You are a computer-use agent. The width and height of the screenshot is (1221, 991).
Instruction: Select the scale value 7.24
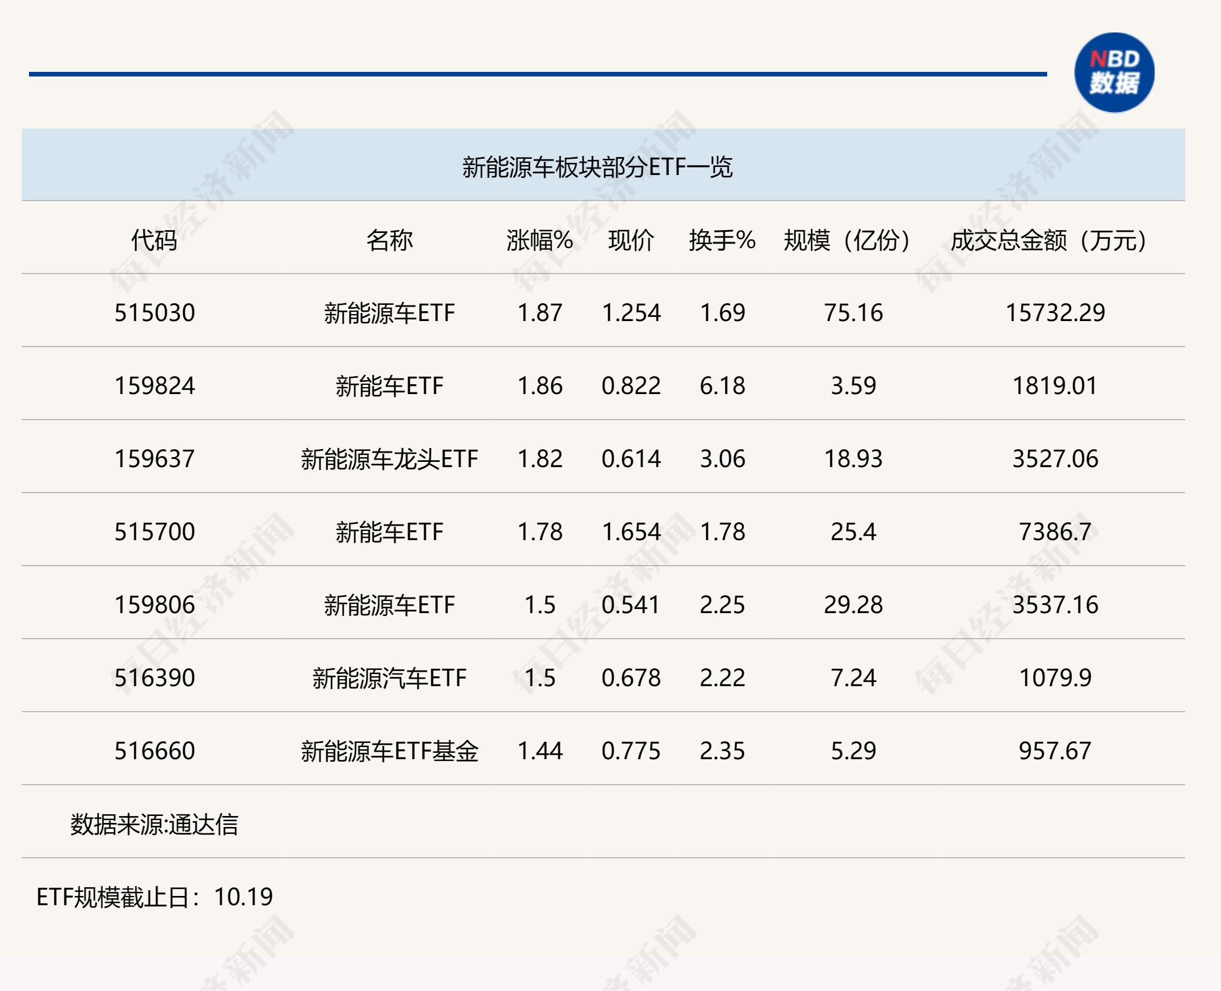coord(853,678)
